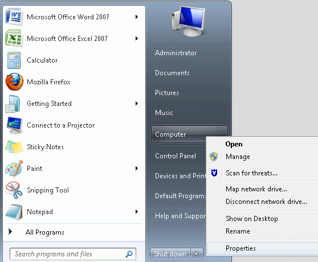Expand Excel 2007 jump list arrow

pos(137,39)
